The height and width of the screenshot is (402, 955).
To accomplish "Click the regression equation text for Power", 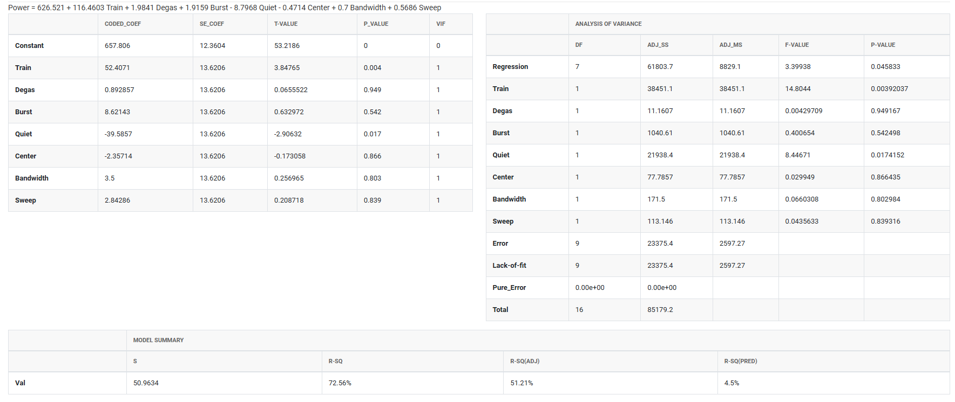I will [x=225, y=8].
